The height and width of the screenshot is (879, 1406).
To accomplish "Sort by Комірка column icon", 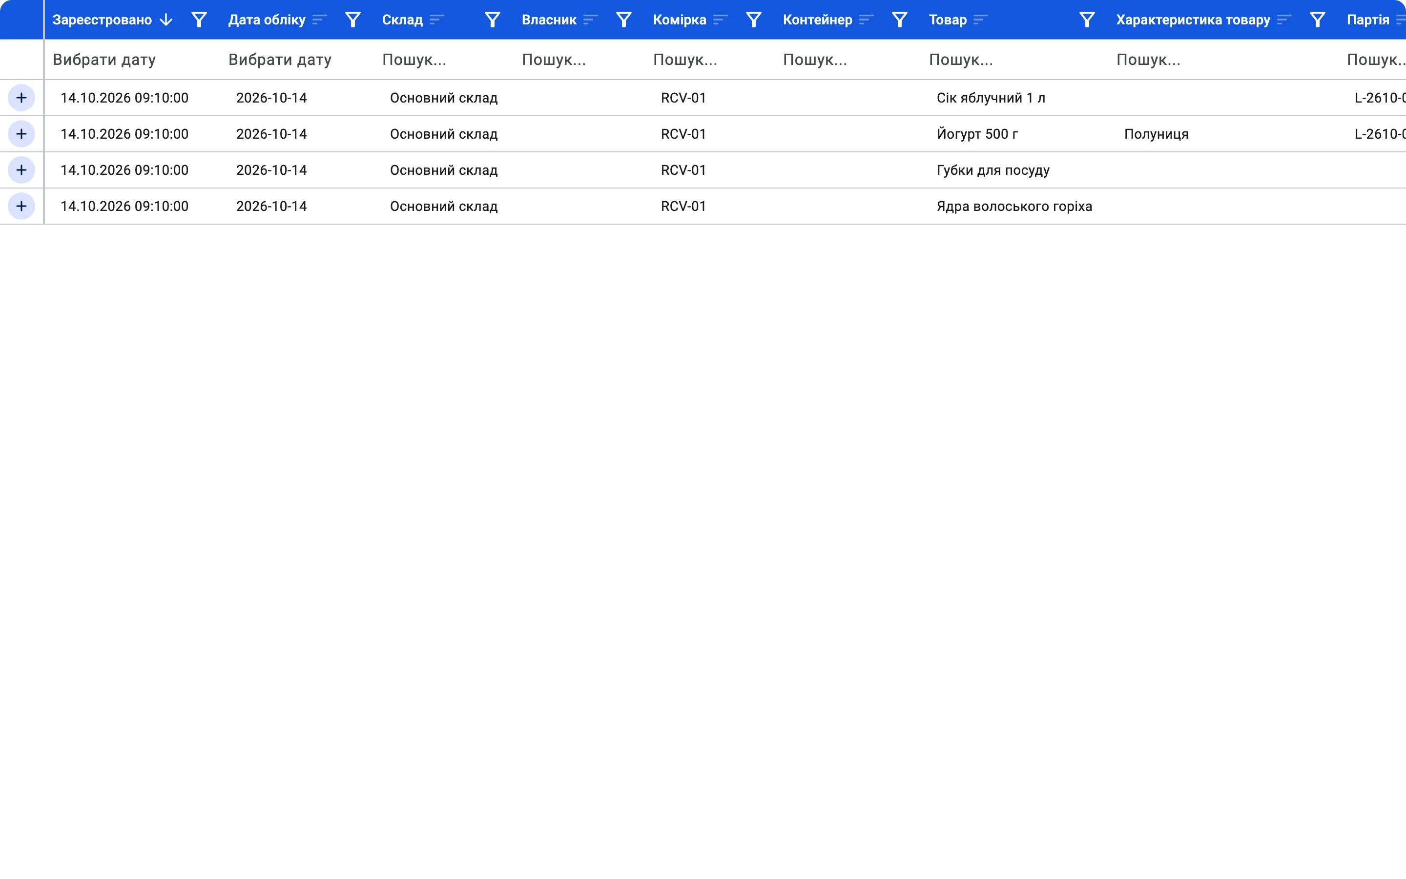I will pyautogui.click(x=721, y=20).
